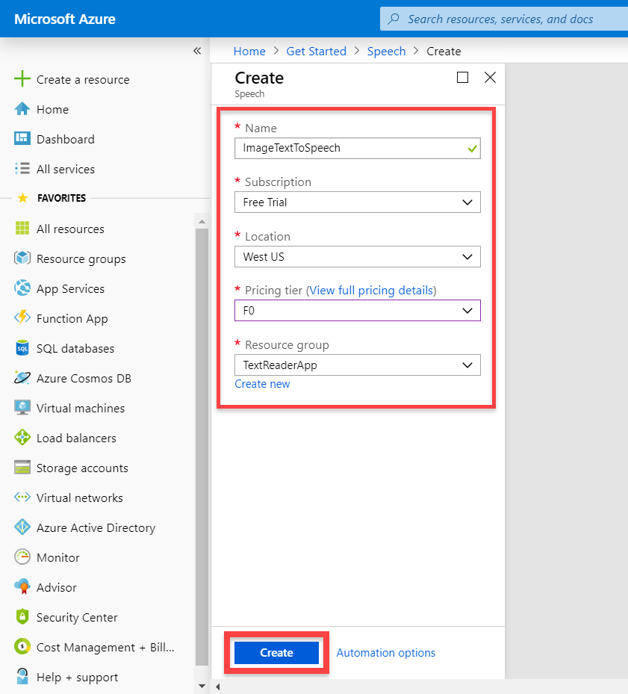Select Resource groups label in favorites
Viewport: 628px width, 694px height.
(x=81, y=259)
